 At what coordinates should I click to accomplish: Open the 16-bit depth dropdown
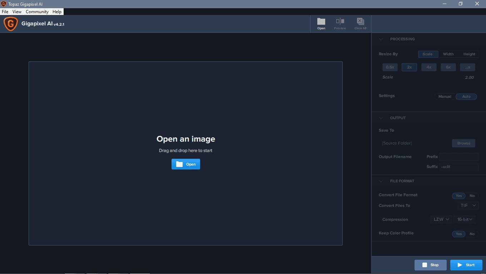tap(465, 219)
